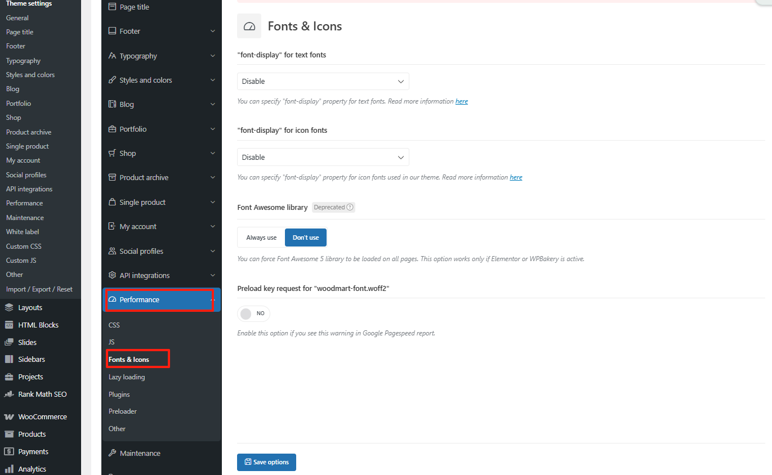Viewport: 772px width, 475px height.
Task: Click the Rank Math SEO sidebar icon
Action: pyautogui.click(x=9, y=394)
